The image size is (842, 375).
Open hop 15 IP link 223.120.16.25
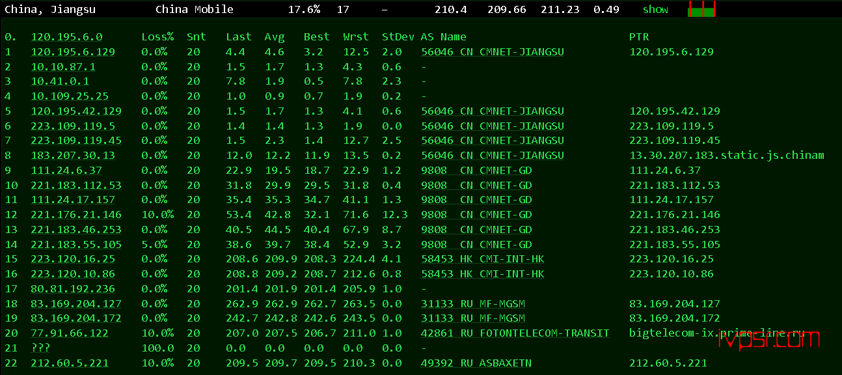click(x=73, y=259)
